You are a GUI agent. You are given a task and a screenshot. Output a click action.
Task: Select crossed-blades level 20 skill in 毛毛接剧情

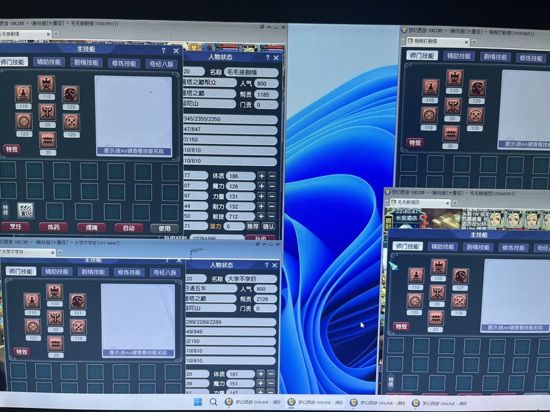point(47,112)
